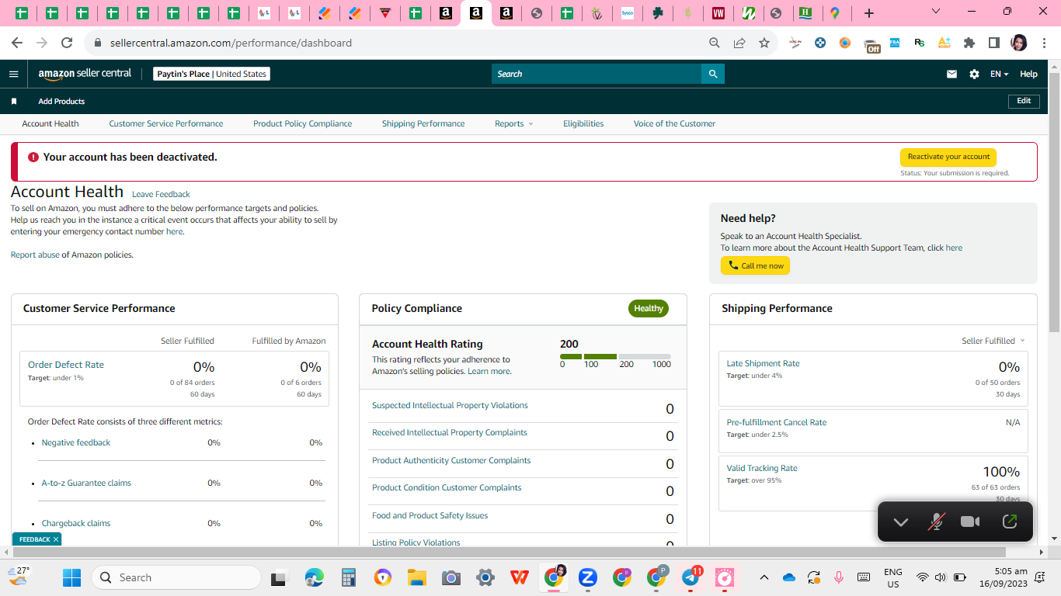The image size is (1061, 596).
Task: Click the page vertical scrollbar
Action: [x=1054, y=202]
